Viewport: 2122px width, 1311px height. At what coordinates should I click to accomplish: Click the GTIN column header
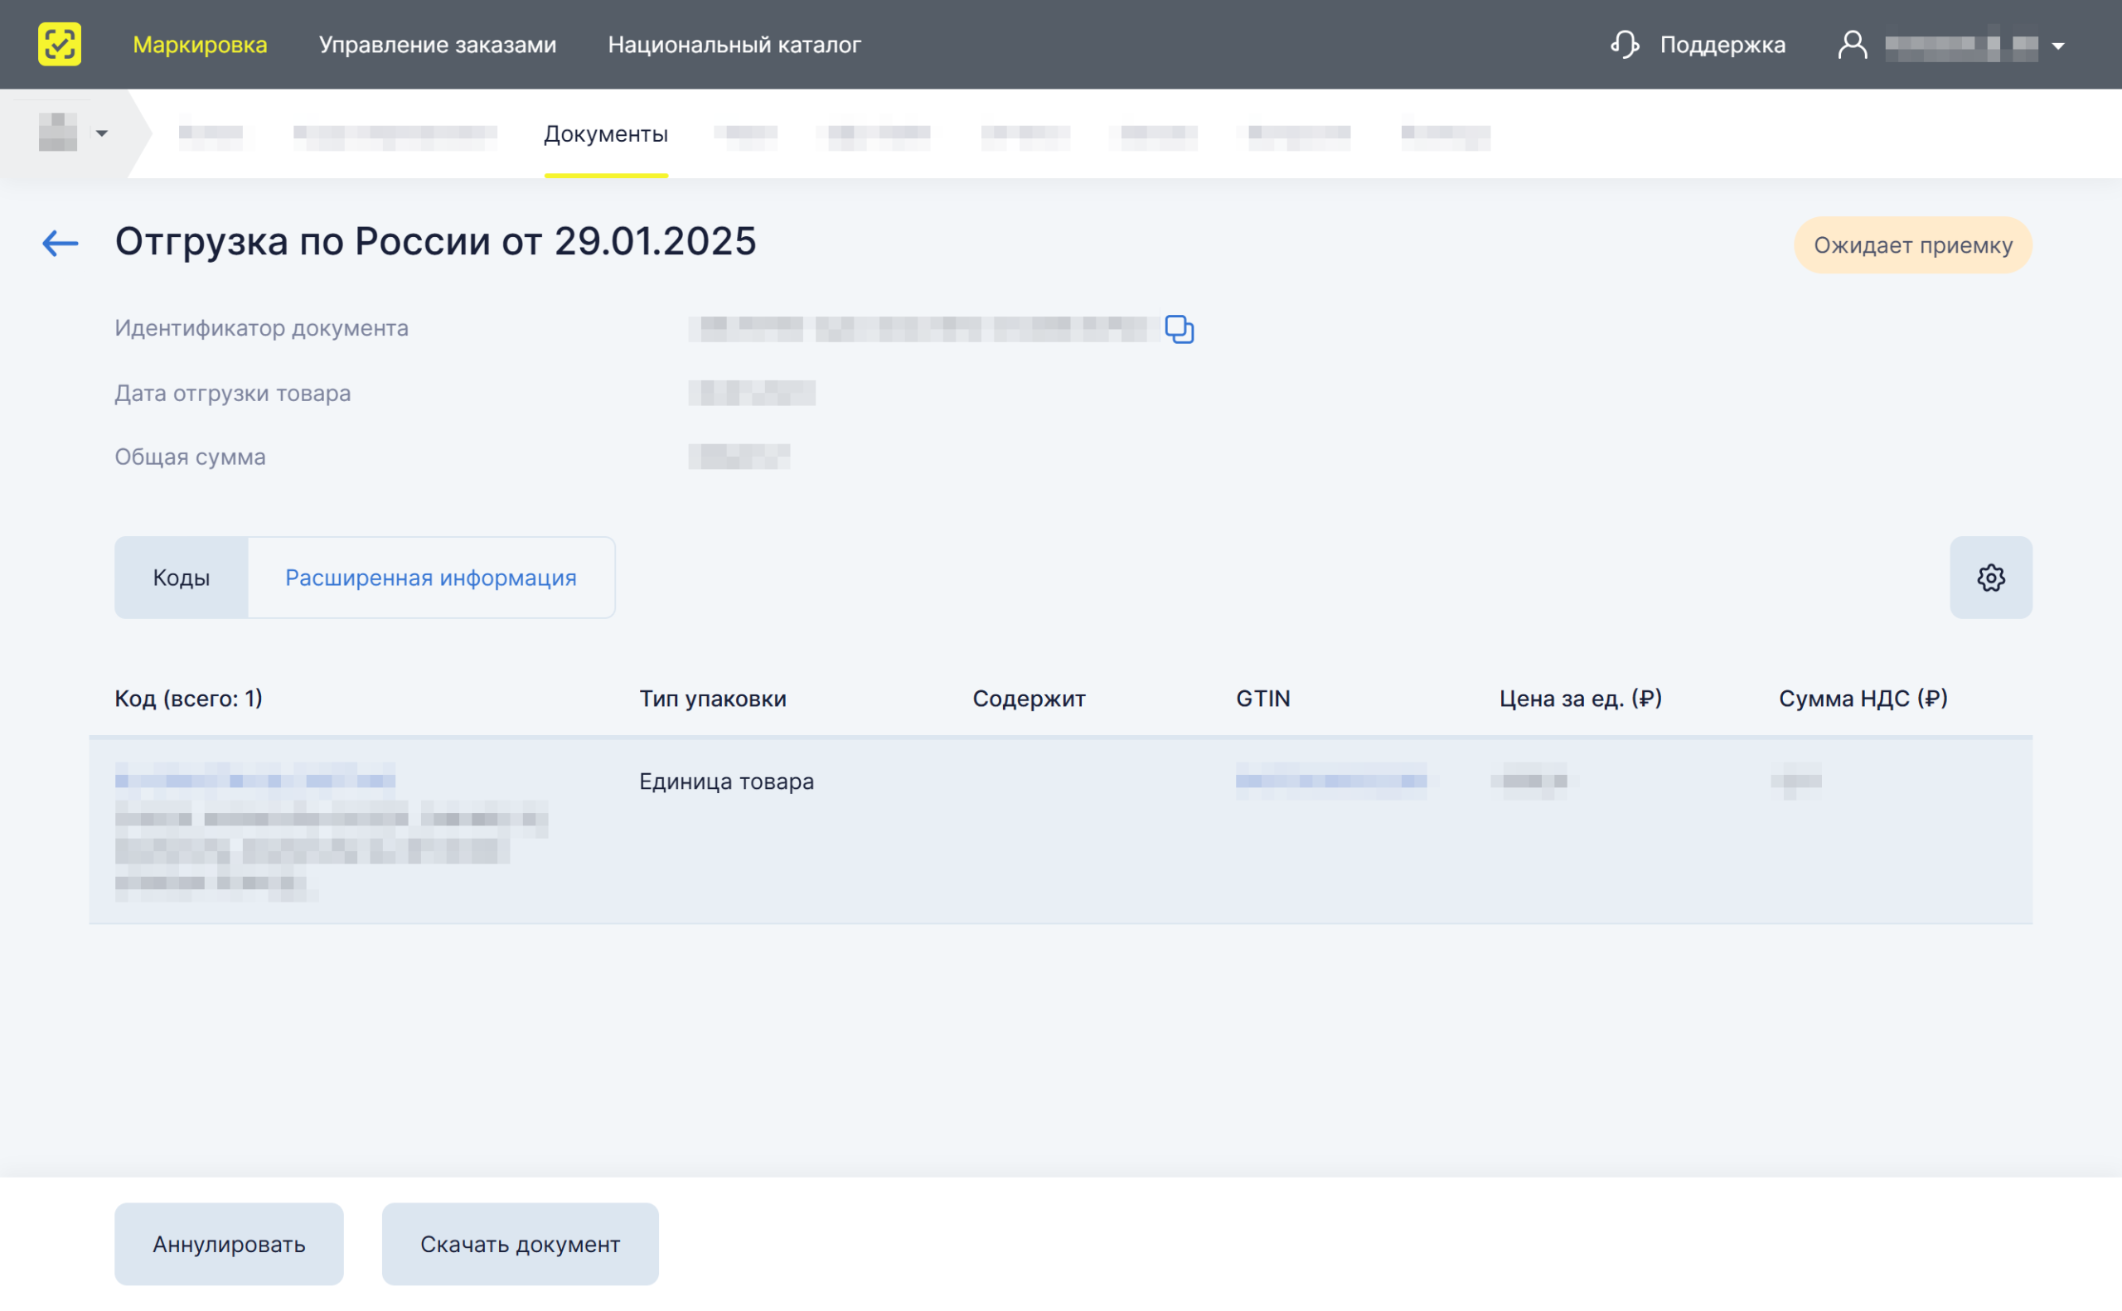(1263, 699)
